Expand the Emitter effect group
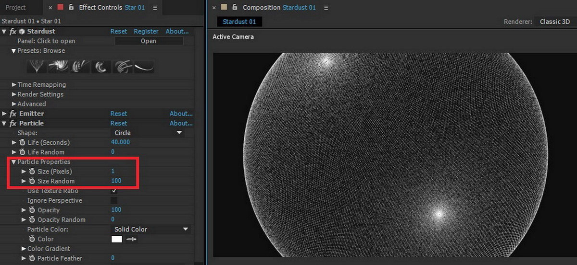577x265 pixels. [x=4, y=114]
